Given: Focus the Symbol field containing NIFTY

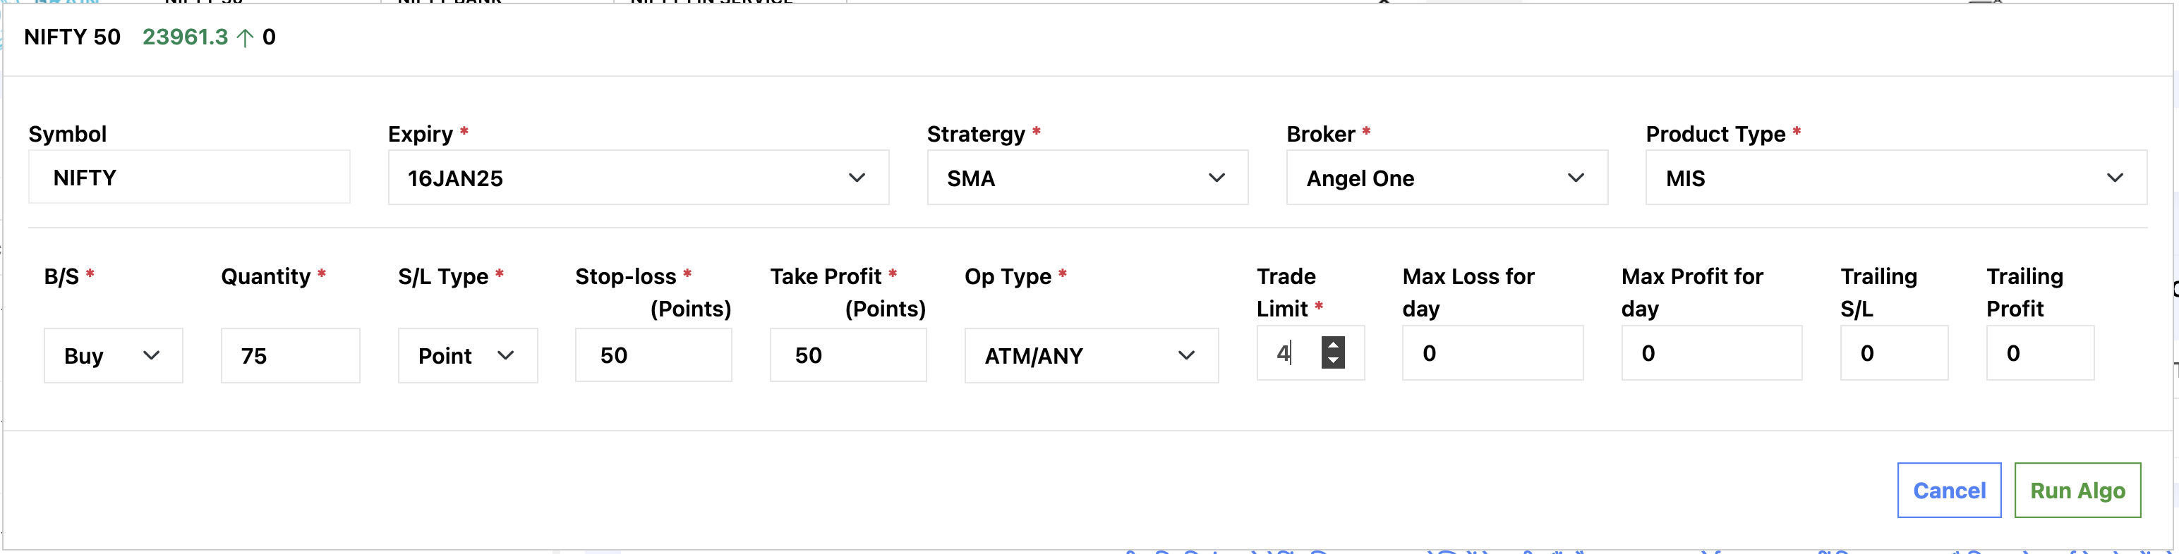Looking at the screenshot, I should pos(188,178).
